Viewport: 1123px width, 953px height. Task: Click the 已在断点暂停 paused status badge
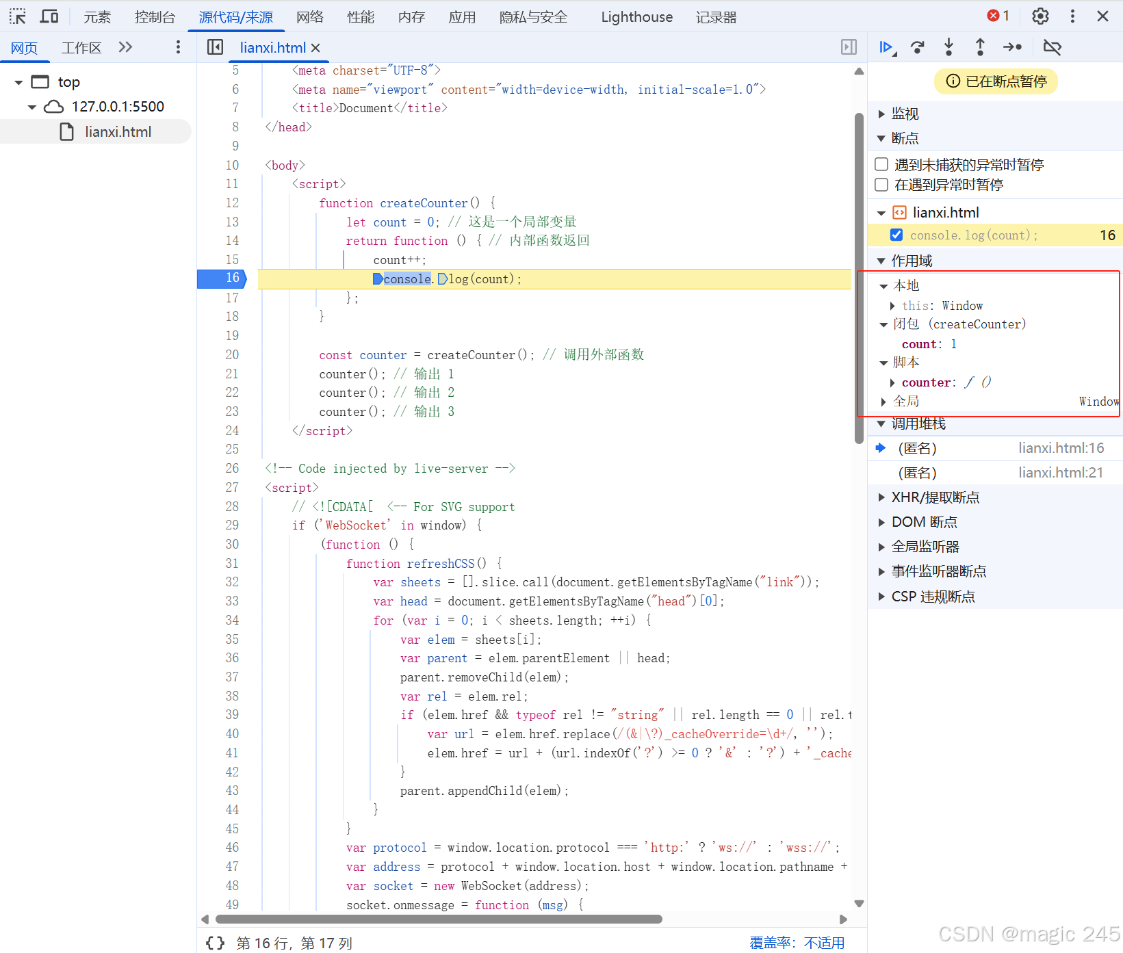[x=996, y=81]
